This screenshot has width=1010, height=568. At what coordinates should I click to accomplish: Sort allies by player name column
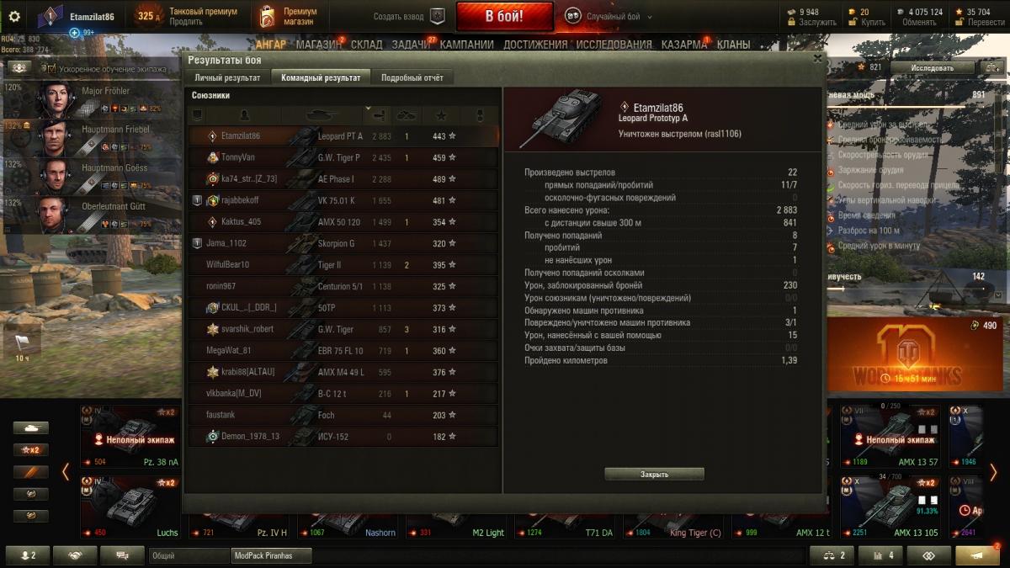[244, 114]
